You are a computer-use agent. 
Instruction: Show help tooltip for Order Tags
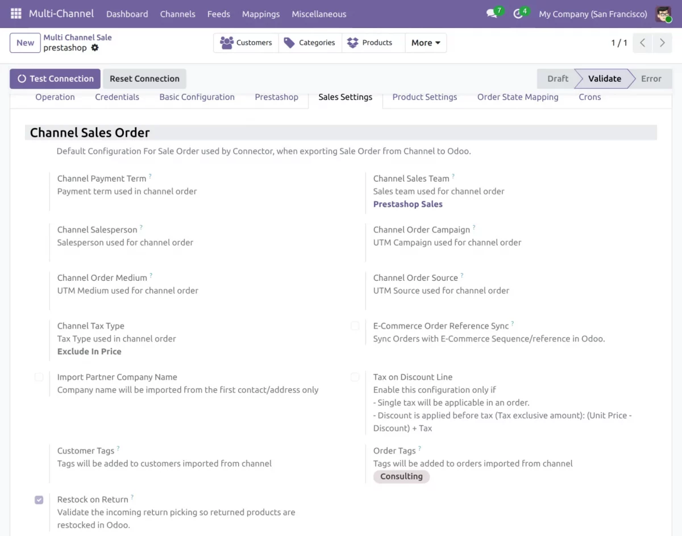[x=419, y=448]
